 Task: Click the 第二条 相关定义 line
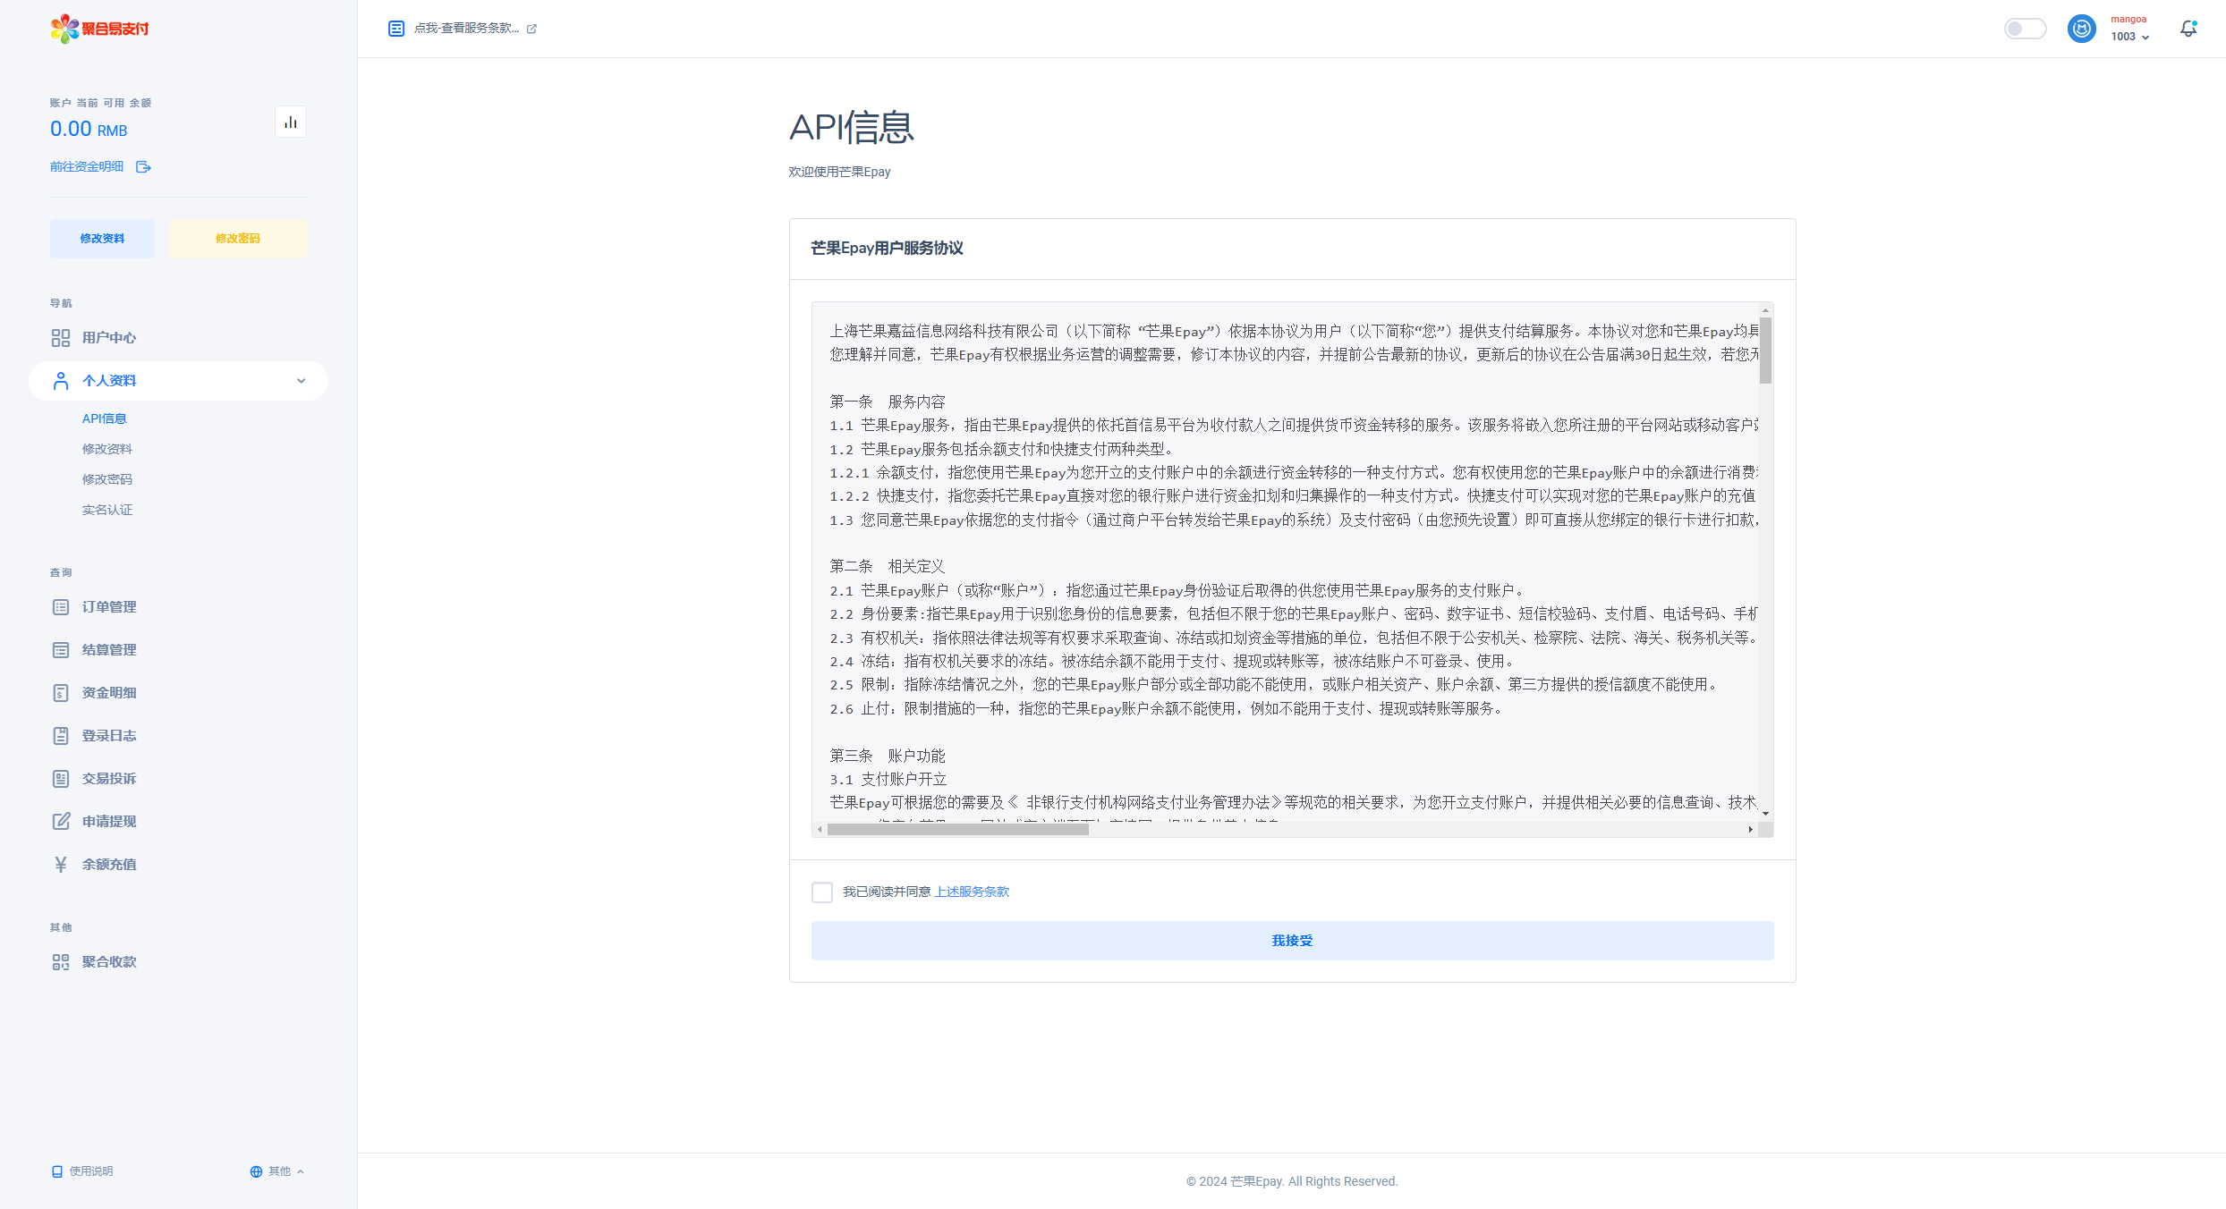pos(887,567)
